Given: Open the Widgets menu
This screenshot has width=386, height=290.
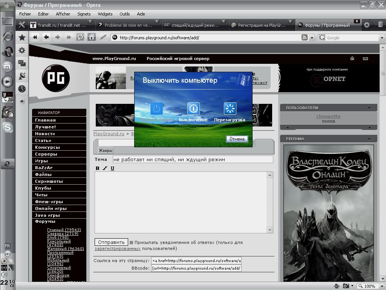Looking at the screenshot, I should [105, 14].
